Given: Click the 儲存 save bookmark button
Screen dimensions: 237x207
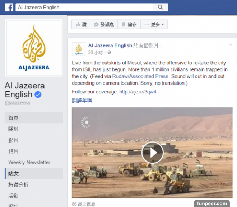Looking at the screenshot, I should click(x=129, y=24).
